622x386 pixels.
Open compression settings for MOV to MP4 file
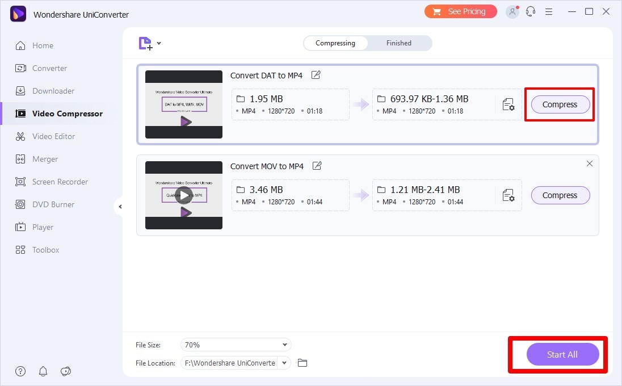[x=508, y=195]
